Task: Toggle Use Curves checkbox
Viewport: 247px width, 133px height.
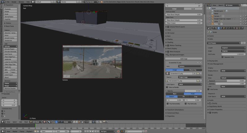Action: click(x=209, y=89)
